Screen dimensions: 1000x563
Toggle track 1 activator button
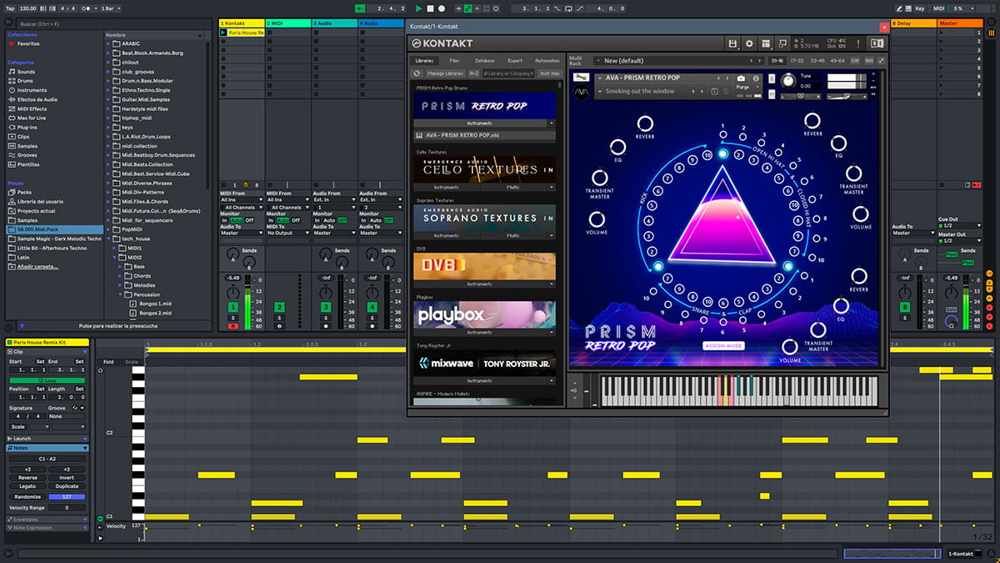(x=232, y=308)
